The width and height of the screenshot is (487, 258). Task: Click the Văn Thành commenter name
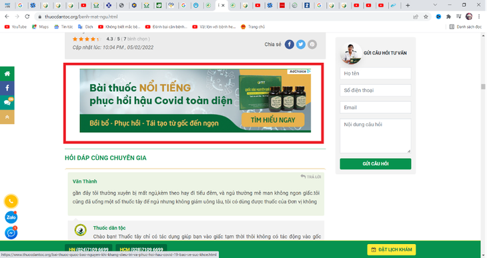click(x=85, y=181)
